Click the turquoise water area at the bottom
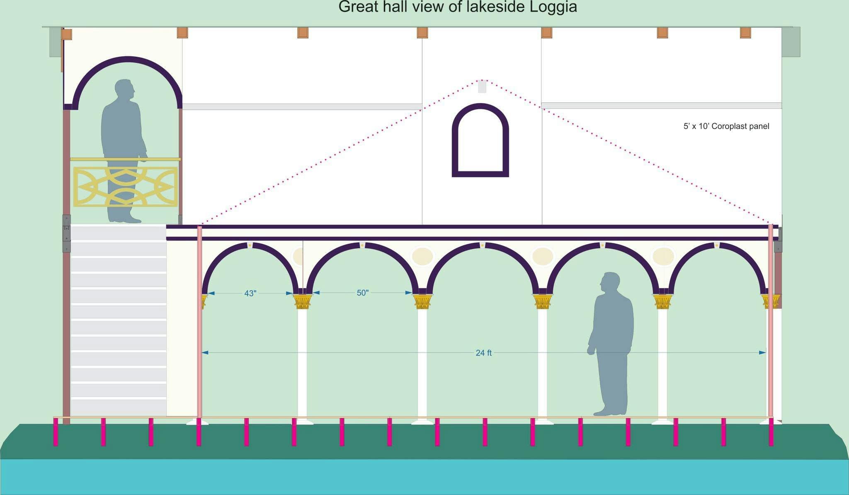 click(424, 476)
